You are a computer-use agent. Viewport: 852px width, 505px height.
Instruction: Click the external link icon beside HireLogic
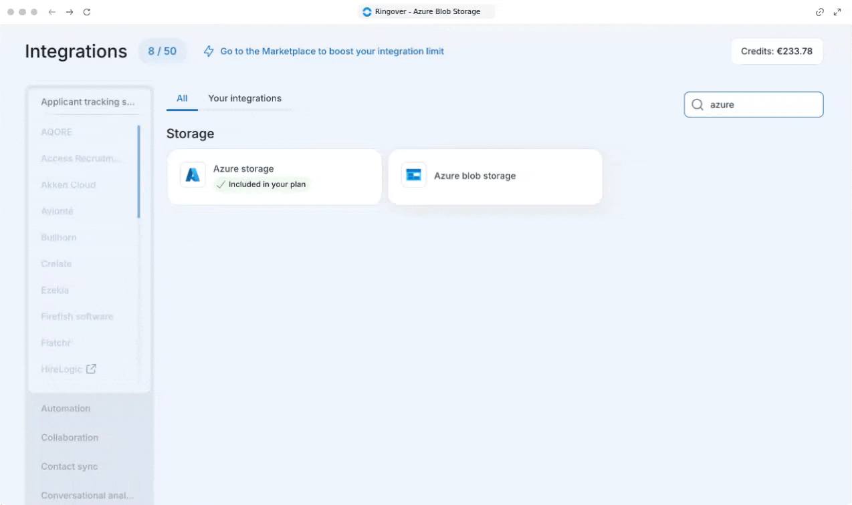coord(92,369)
